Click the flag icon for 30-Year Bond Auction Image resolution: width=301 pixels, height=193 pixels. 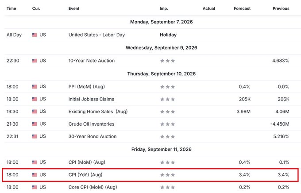(x=35, y=136)
